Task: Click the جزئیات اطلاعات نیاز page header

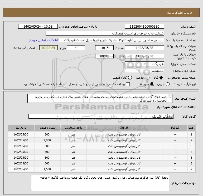Action: pos(180,13)
